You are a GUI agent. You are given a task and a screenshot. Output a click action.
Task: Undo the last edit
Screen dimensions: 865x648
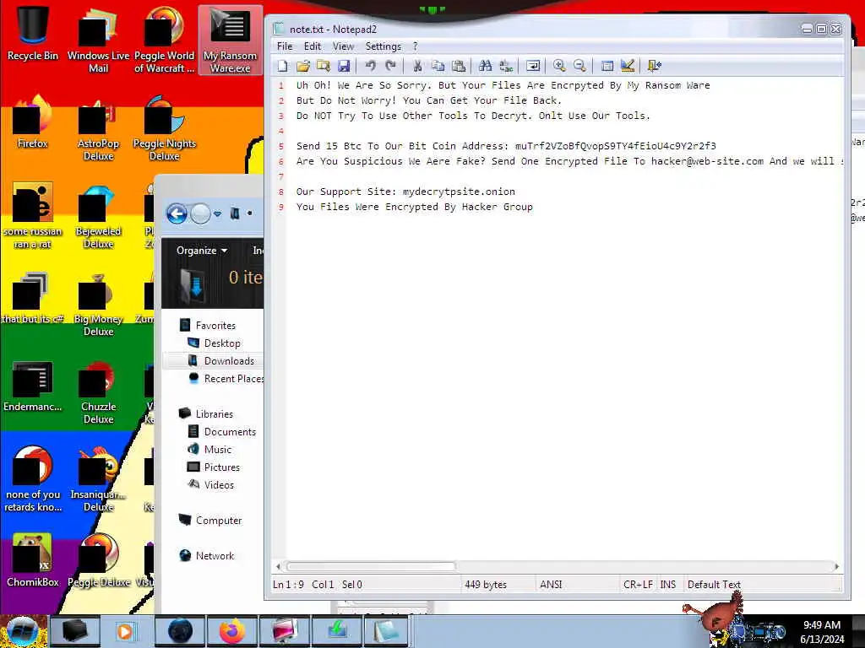pos(370,66)
